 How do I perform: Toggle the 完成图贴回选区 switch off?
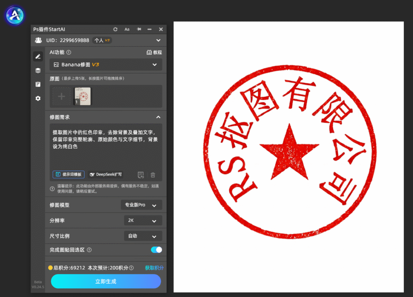[156, 250]
